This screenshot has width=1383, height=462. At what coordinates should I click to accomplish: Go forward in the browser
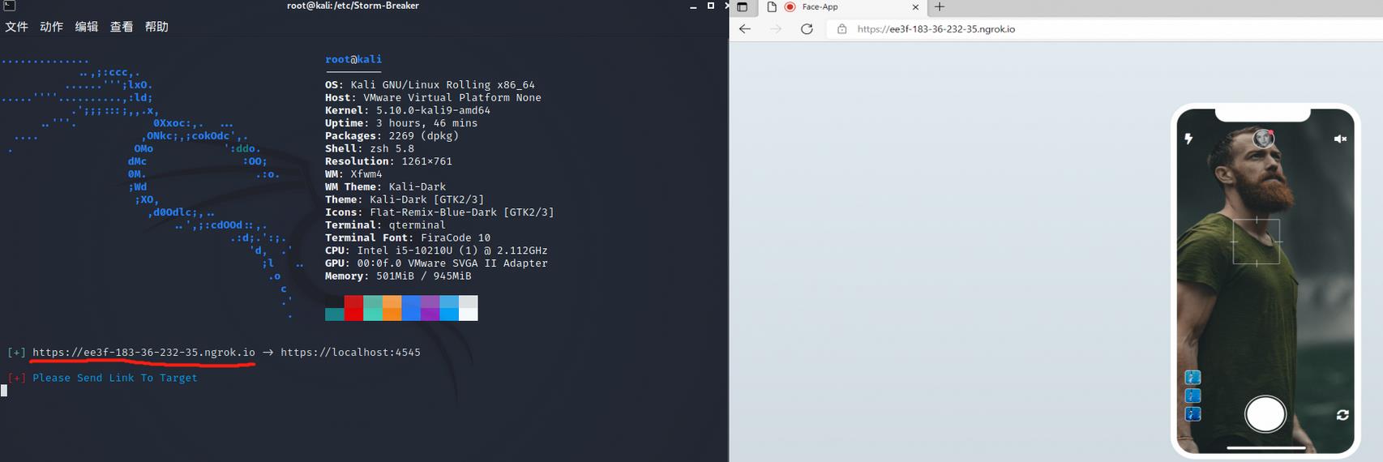[776, 28]
